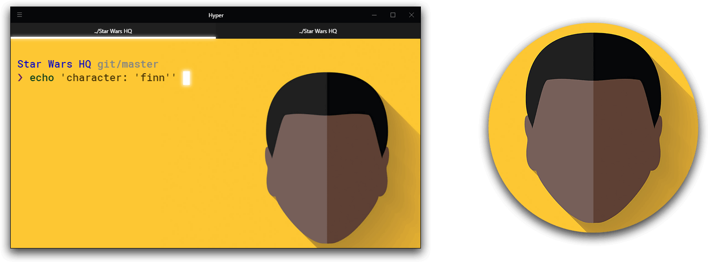The height and width of the screenshot is (262, 708).
Task: Click the Hyper window title text
Action: pos(216,15)
